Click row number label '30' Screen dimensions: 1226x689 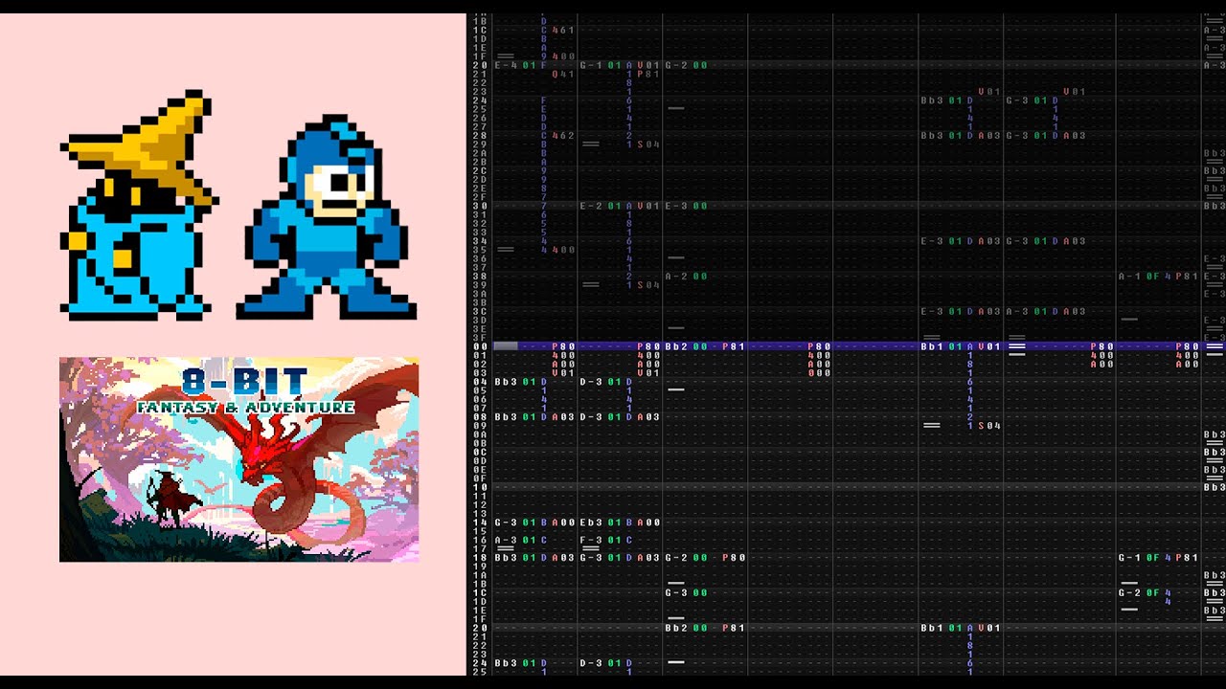point(480,206)
